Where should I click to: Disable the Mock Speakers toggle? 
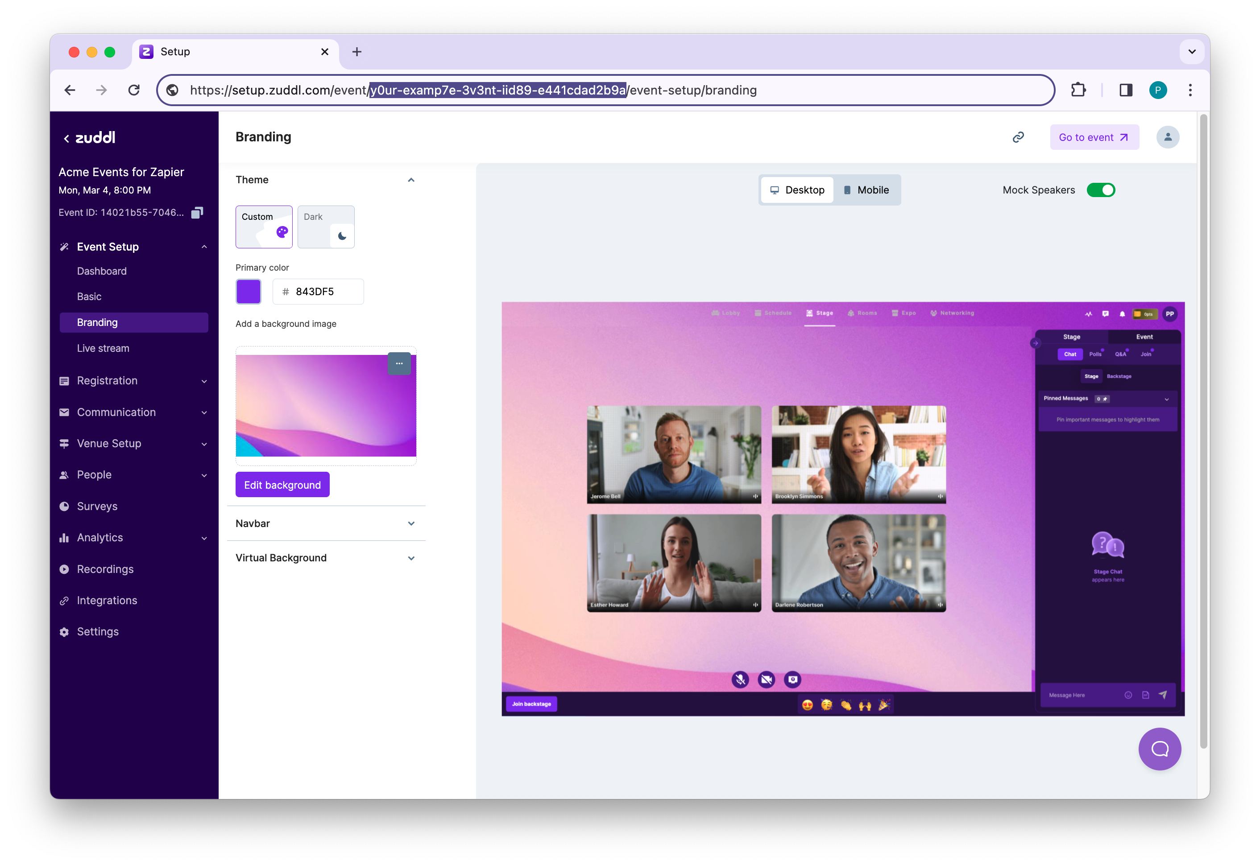coord(1101,190)
